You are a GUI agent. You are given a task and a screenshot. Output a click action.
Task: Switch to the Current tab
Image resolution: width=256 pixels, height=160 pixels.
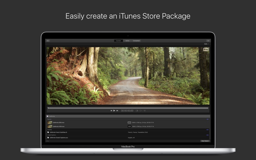(118, 41)
